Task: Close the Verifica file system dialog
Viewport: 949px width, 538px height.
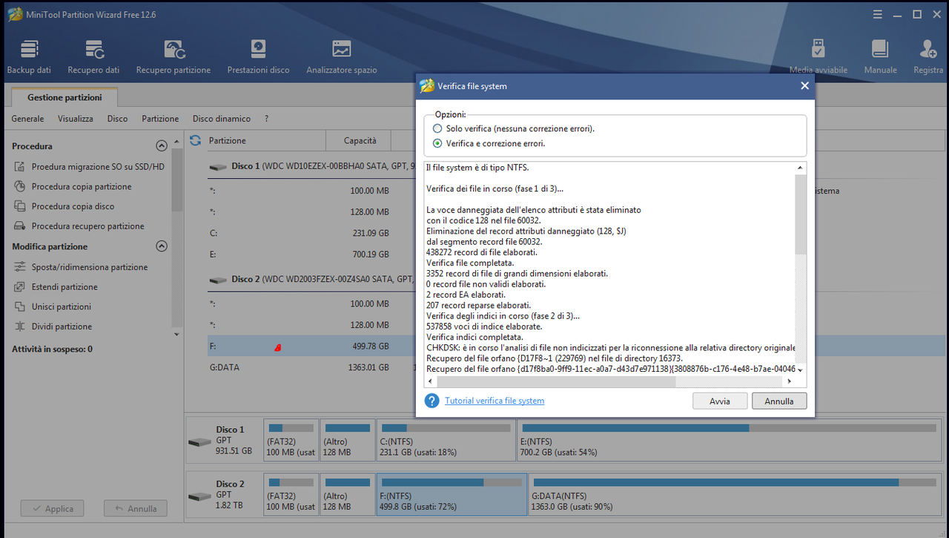Action: (x=804, y=86)
